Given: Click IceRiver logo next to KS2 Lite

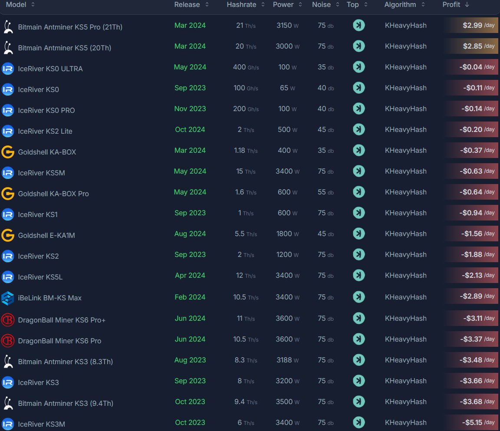Looking at the screenshot, I should [x=8, y=132].
